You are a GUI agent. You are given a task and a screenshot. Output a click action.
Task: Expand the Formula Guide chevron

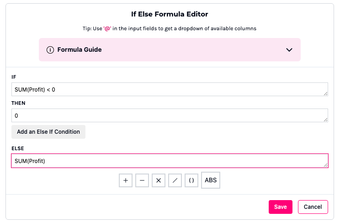point(289,49)
